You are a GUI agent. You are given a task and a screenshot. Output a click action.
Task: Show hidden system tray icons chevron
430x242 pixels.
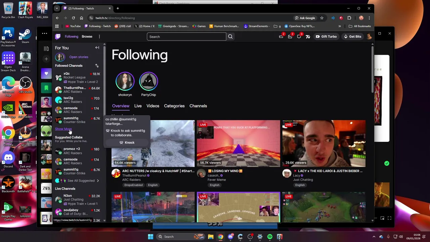point(374,237)
